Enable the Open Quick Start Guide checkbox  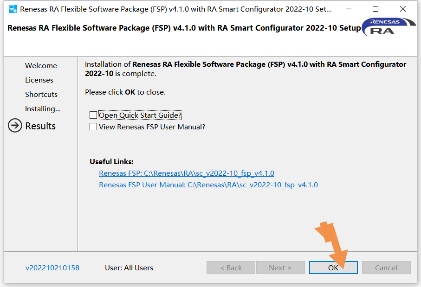(x=93, y=115)
